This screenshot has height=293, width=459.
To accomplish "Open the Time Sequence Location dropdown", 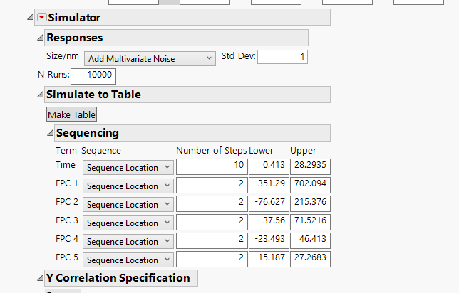I will point(128,167).
